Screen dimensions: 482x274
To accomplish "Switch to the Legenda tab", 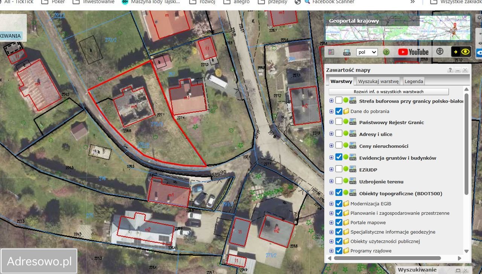I will pos(414,81).
